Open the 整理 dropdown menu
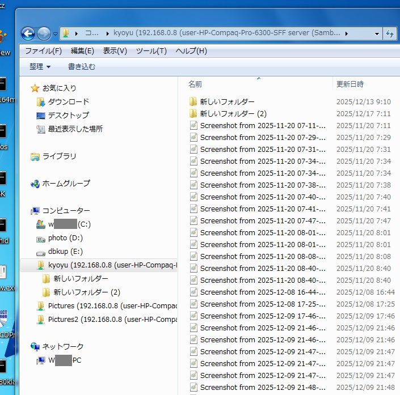 (40, 67)
